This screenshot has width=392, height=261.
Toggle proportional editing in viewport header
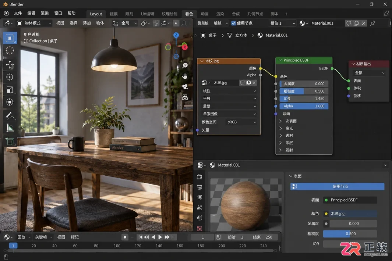point(176,23)
